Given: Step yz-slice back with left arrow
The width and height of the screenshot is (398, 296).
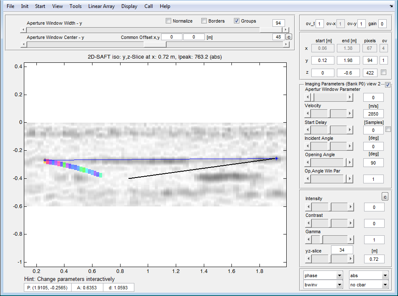Looking at the screenshot, I should (308, 259).
